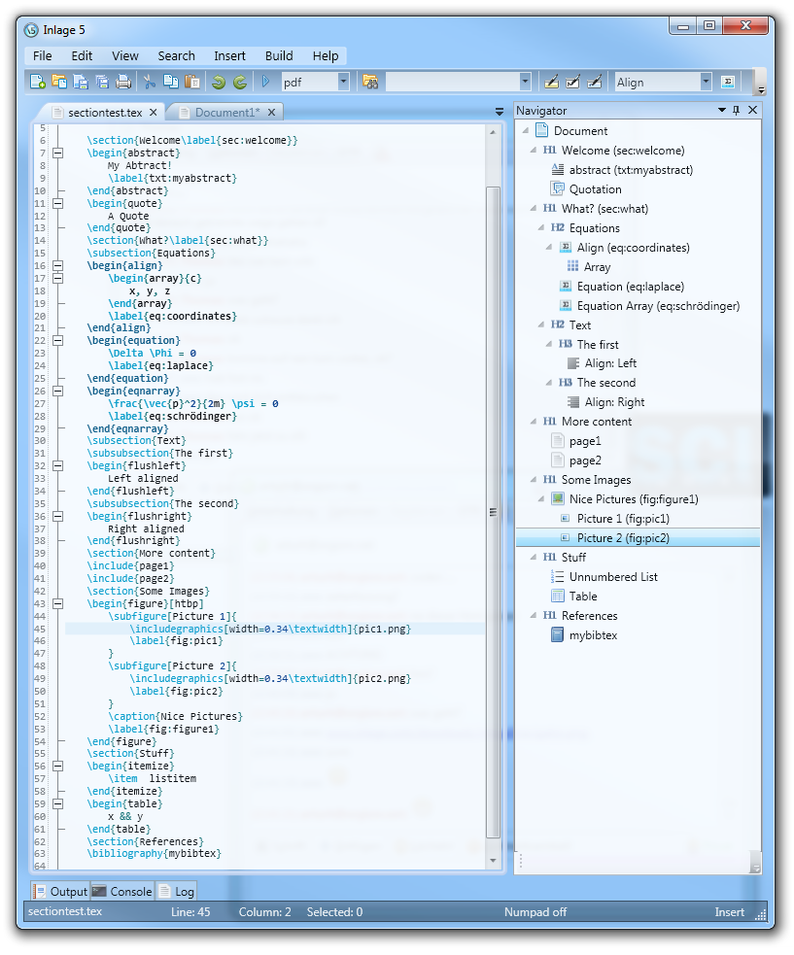Copy selection using the toolbar copy icon
Viewport: 794px width, 955px height.
(171, 82)
